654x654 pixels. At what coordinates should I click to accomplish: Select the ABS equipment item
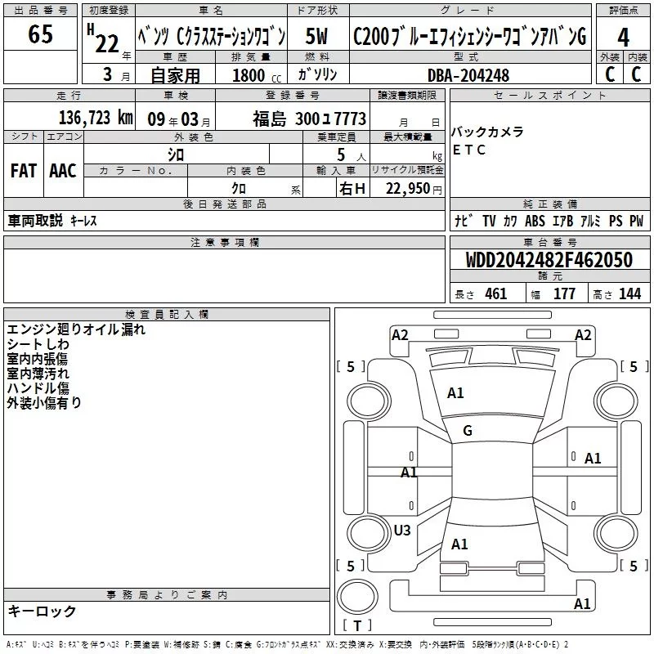point(535,221)
